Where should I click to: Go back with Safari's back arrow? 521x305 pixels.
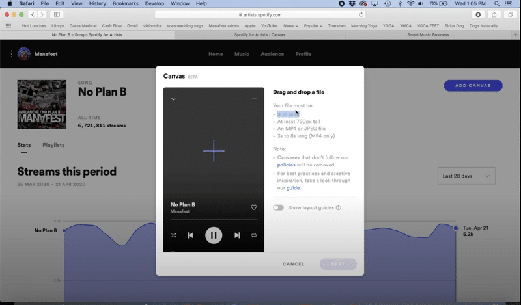tap(33, 14)
